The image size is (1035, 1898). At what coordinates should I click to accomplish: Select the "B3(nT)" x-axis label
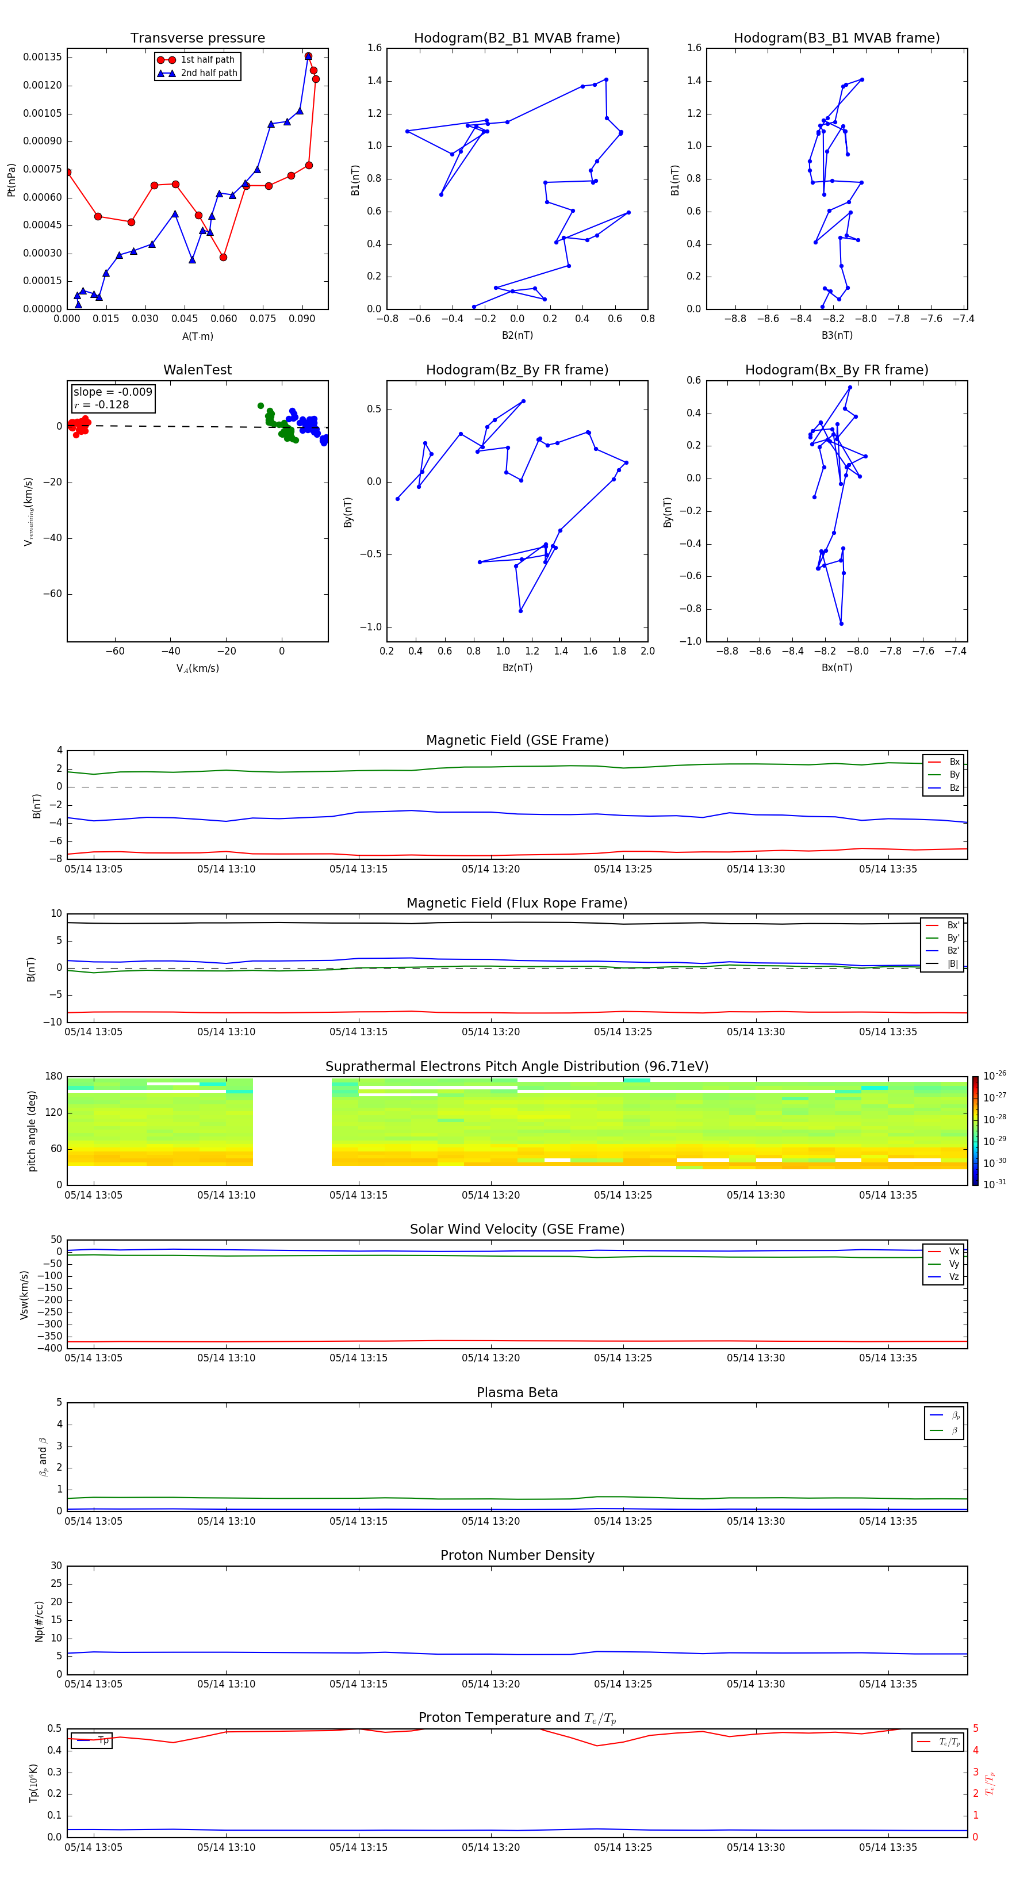(x=837, y=335)
